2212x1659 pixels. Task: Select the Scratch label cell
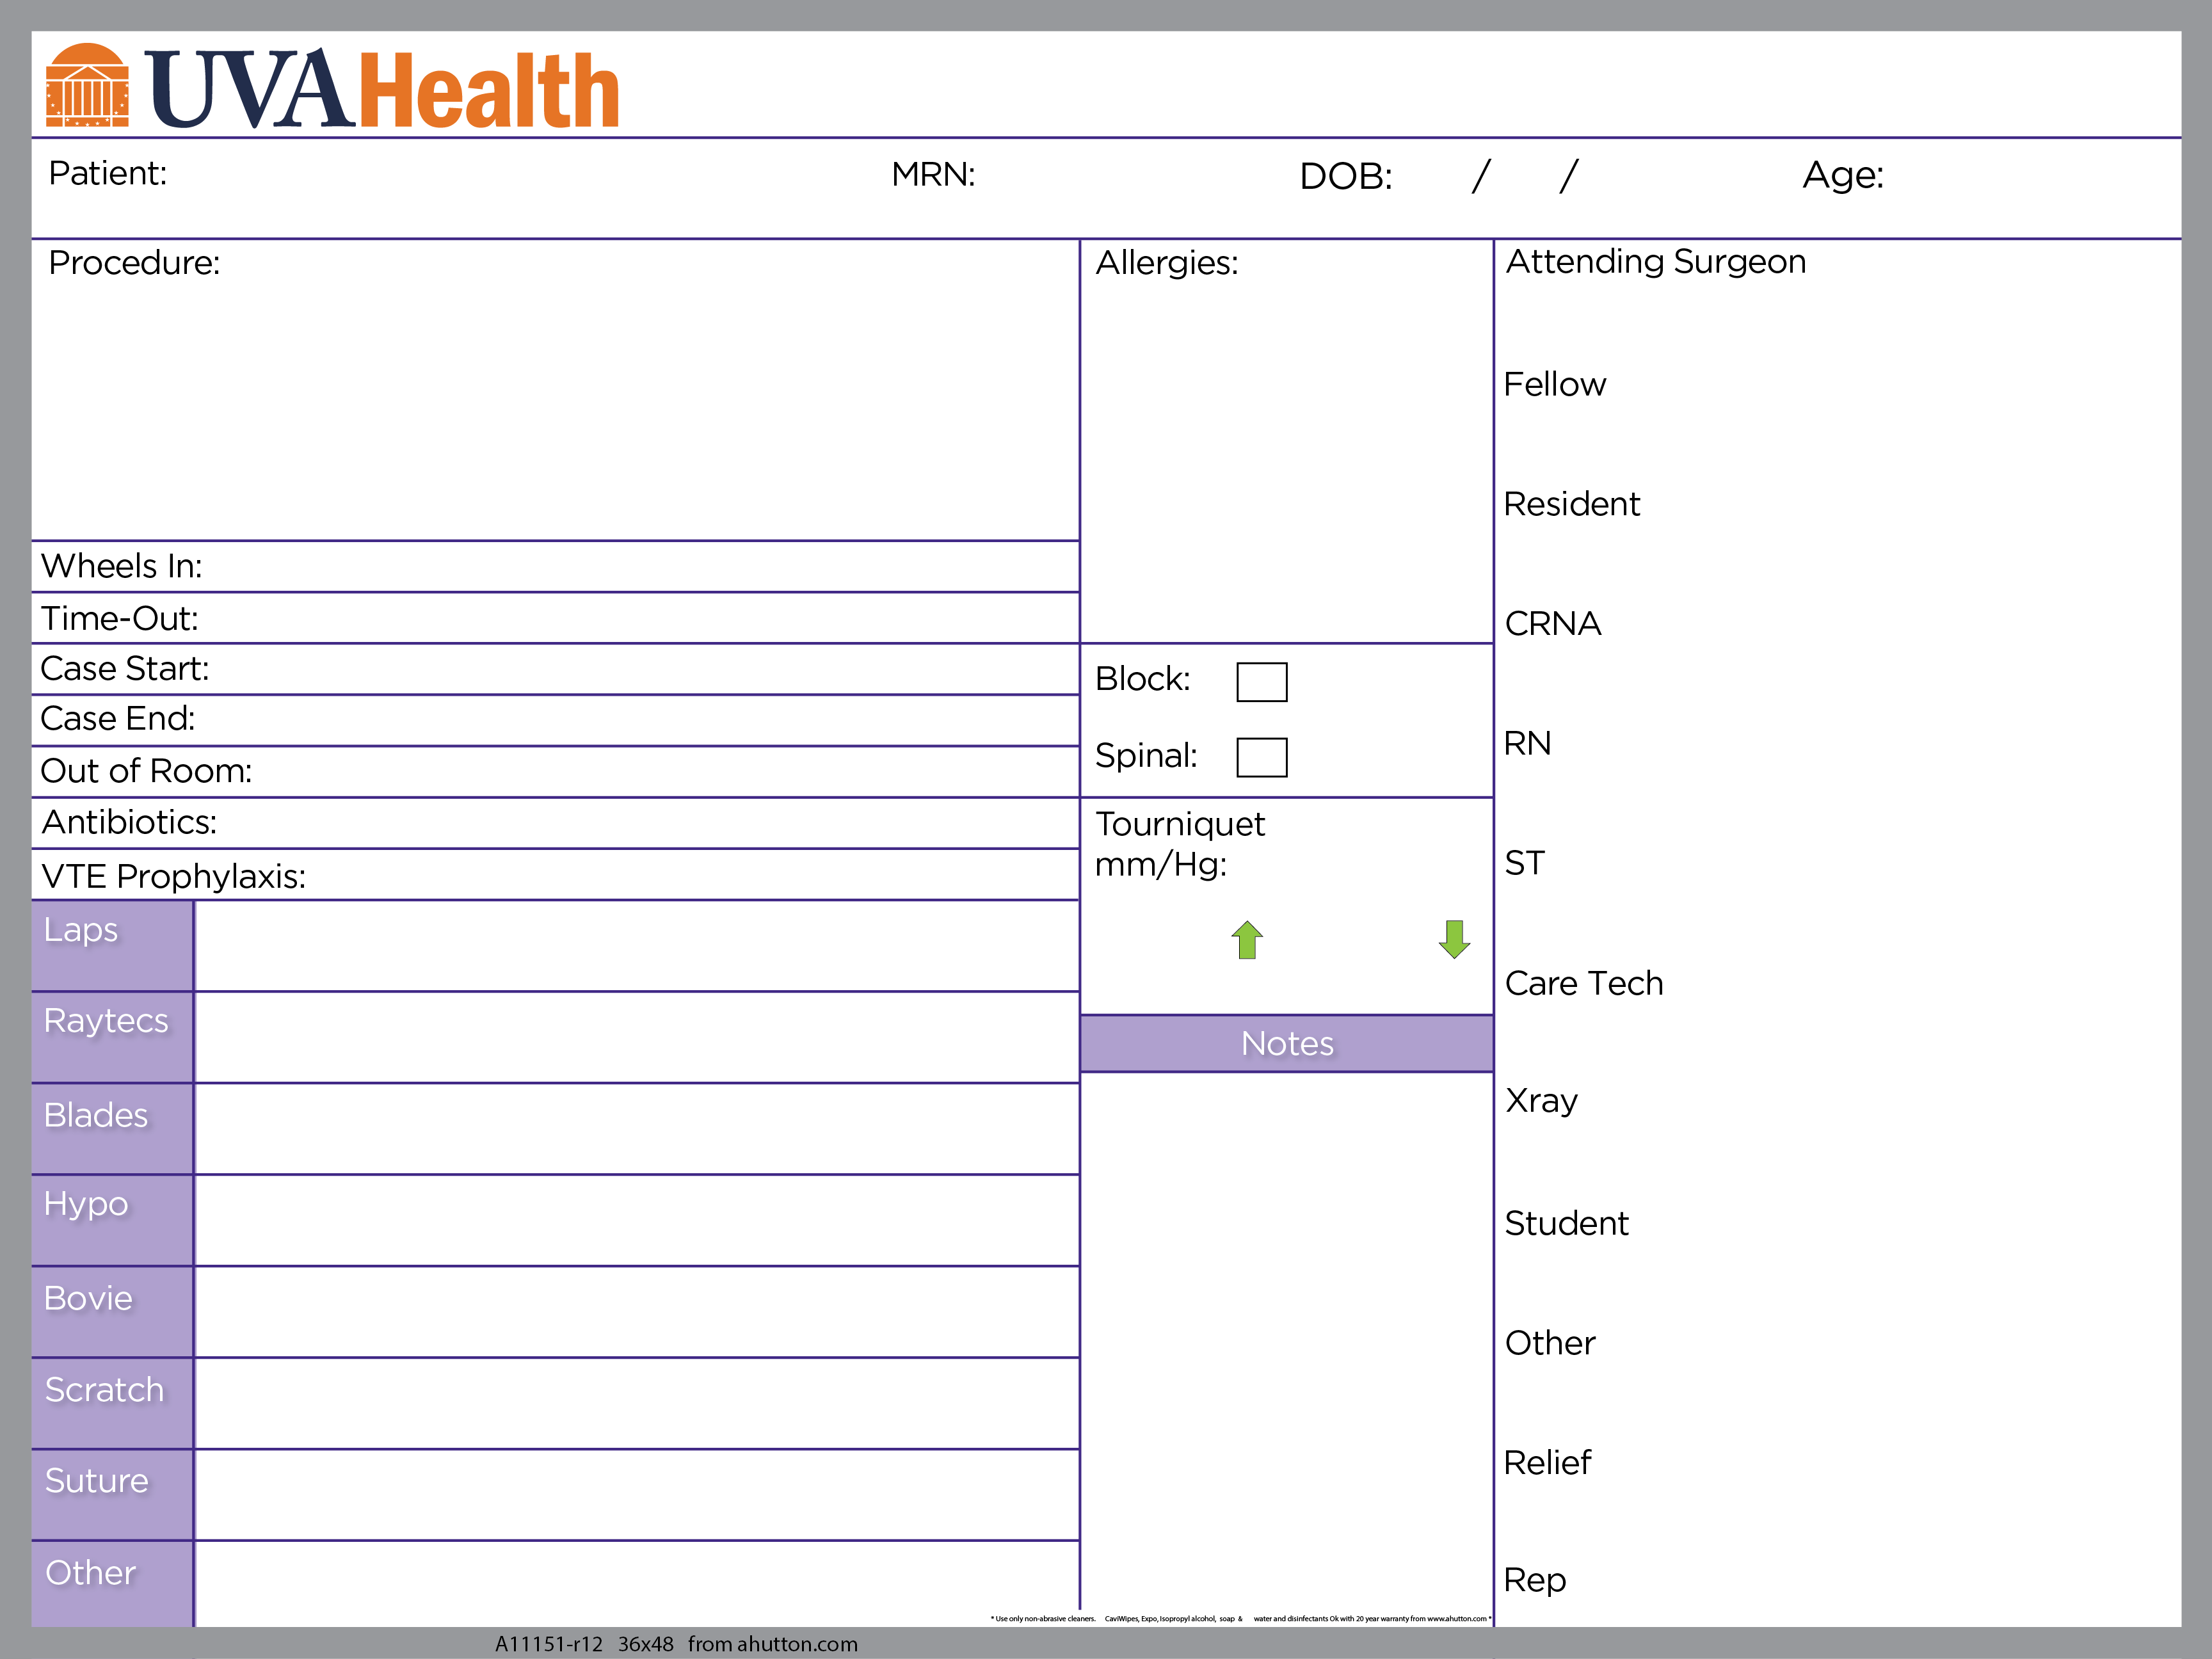112,1403
